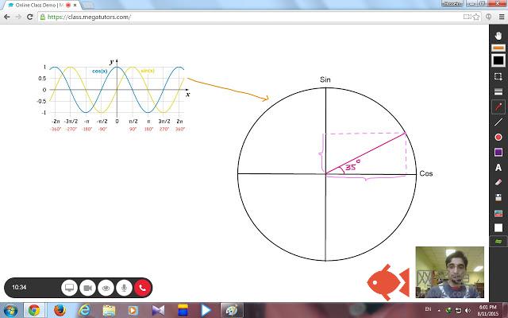Toggle the video camera on or off
508x318 pixels.
pyautogui.click(x=87, y=287)
